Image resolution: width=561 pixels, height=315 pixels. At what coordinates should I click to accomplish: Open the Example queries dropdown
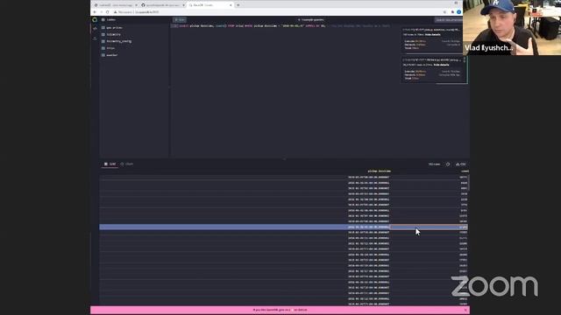tap(310, 19)
